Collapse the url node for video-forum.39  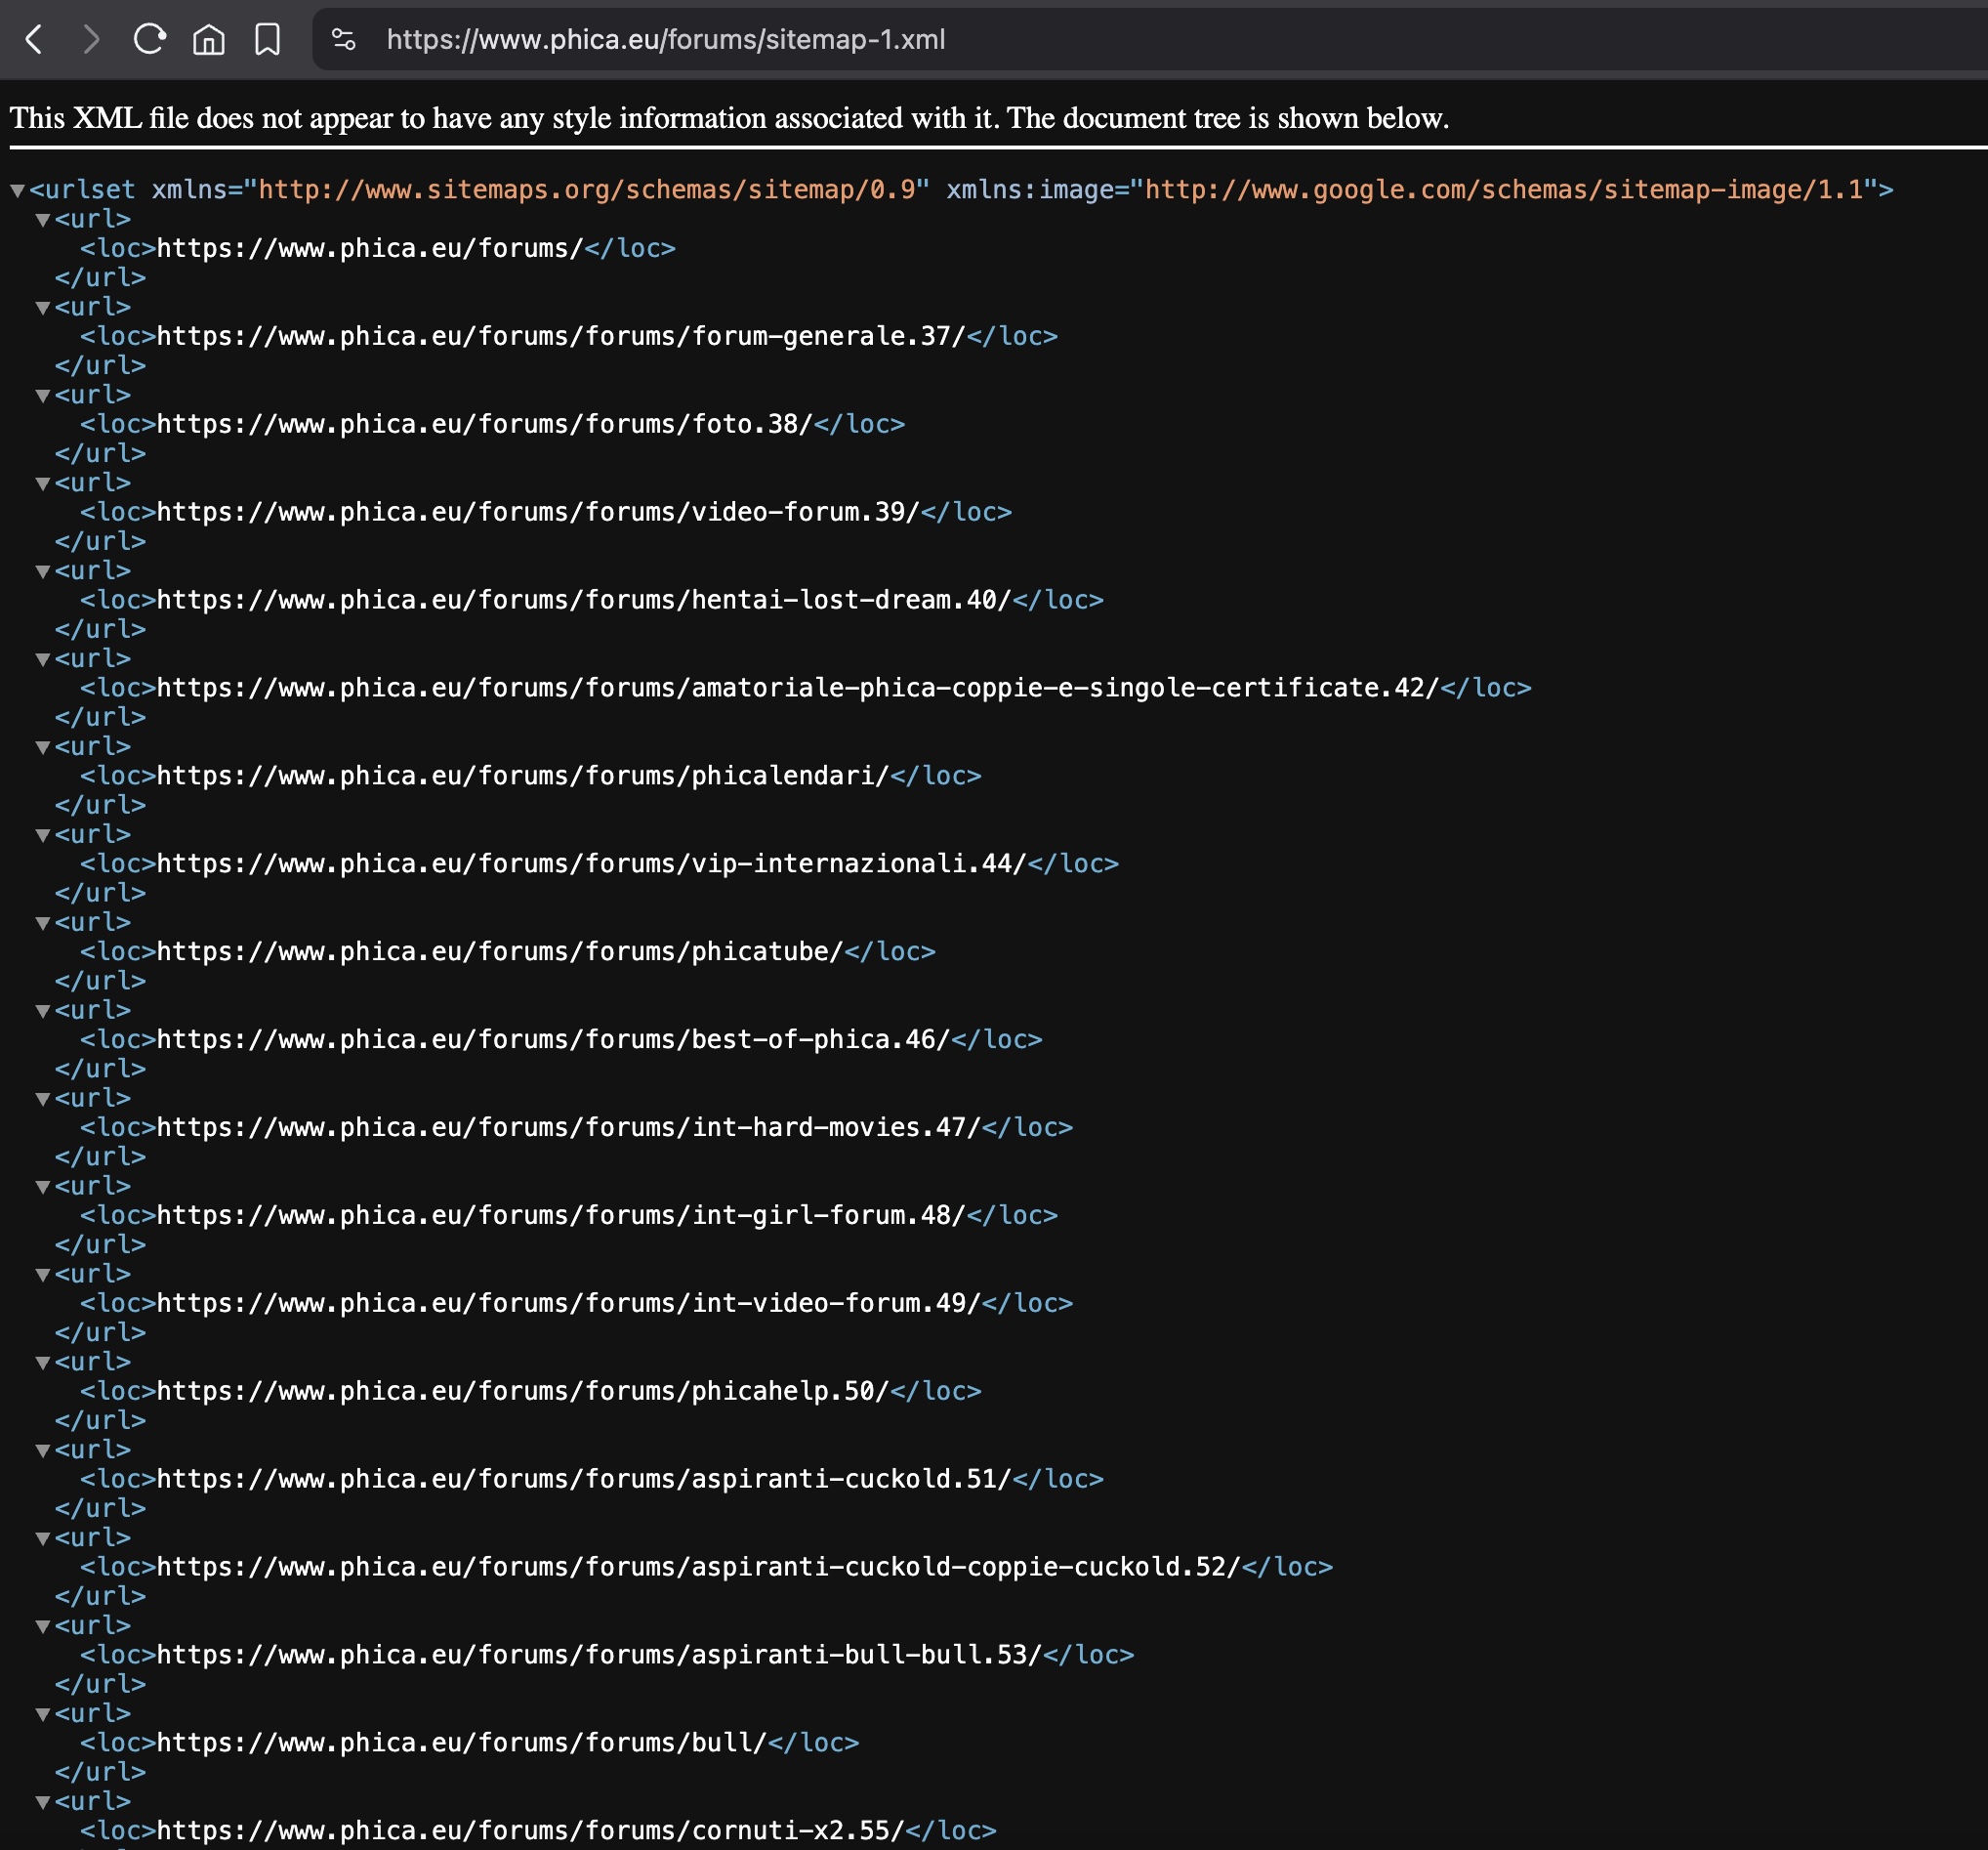(x=43, y=484)
